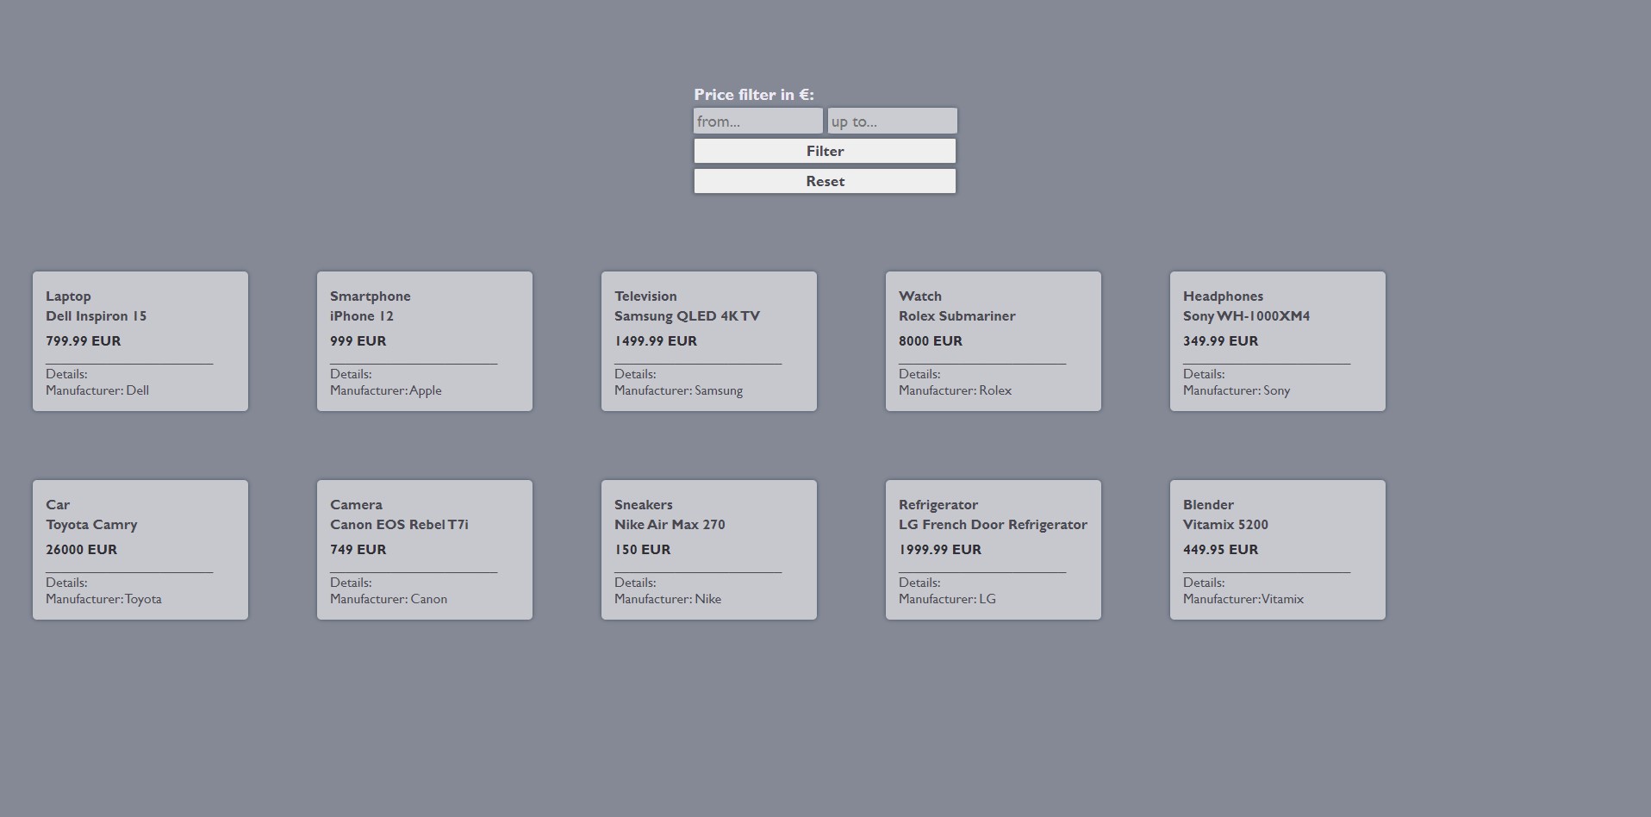Click 'Manufacturer: Dell' detail text
The width and height of the screenshot is (1651, 817).
(97, 390)
